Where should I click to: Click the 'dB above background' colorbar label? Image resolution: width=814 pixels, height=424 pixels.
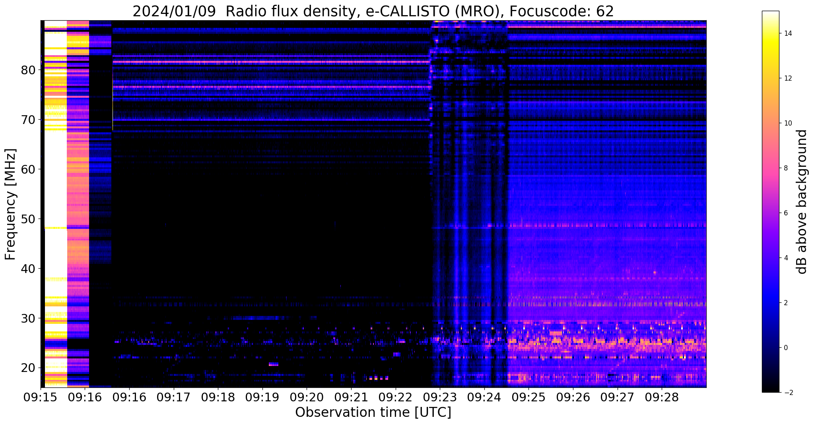click(x=802, y=202)
